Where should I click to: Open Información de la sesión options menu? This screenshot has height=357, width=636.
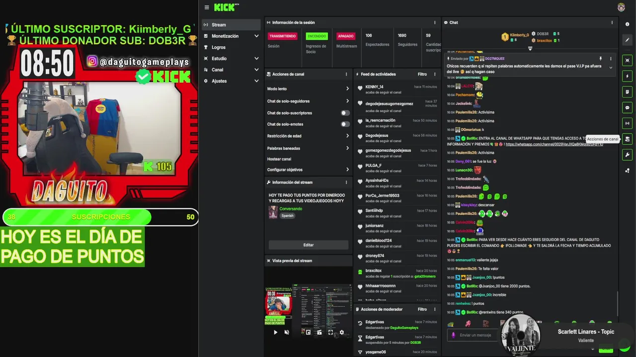tap(435, 22)
